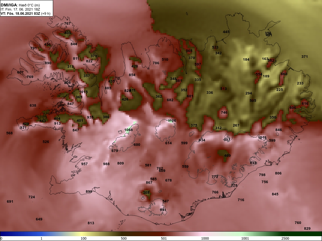Click the map value 469

click(227, 156)
